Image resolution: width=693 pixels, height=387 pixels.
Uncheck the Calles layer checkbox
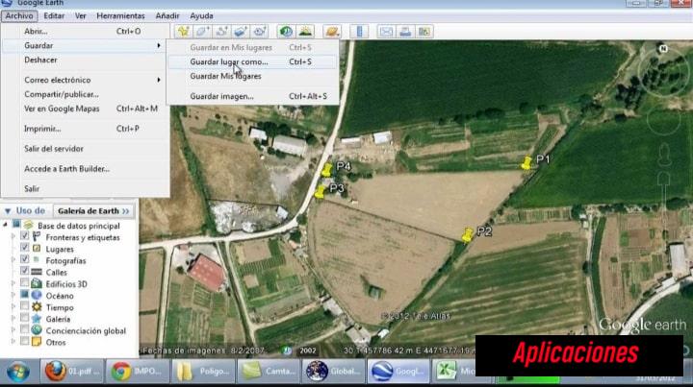coord(25,271)
